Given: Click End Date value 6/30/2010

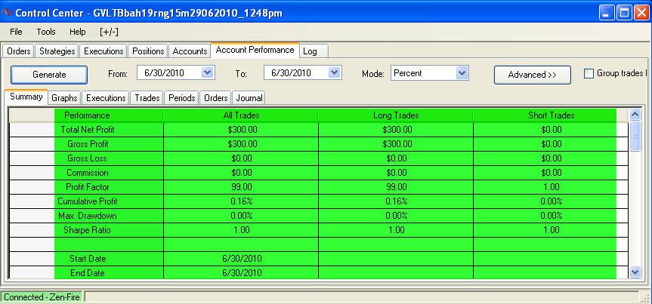Looking at the screenshot, I should (x=241, y=273).
